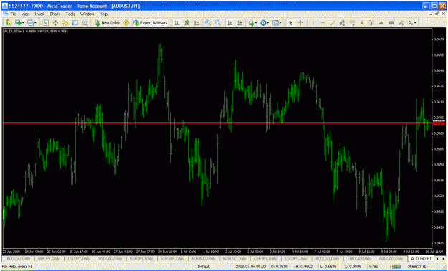Select the Vertical Line tool
The width and height of the screenshot is (448, 271).
pos(313,23)
